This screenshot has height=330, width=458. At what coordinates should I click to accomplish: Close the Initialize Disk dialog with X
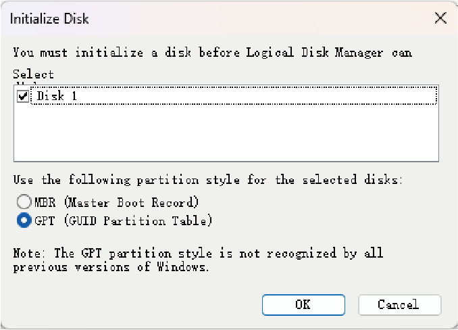click(440, 18)
